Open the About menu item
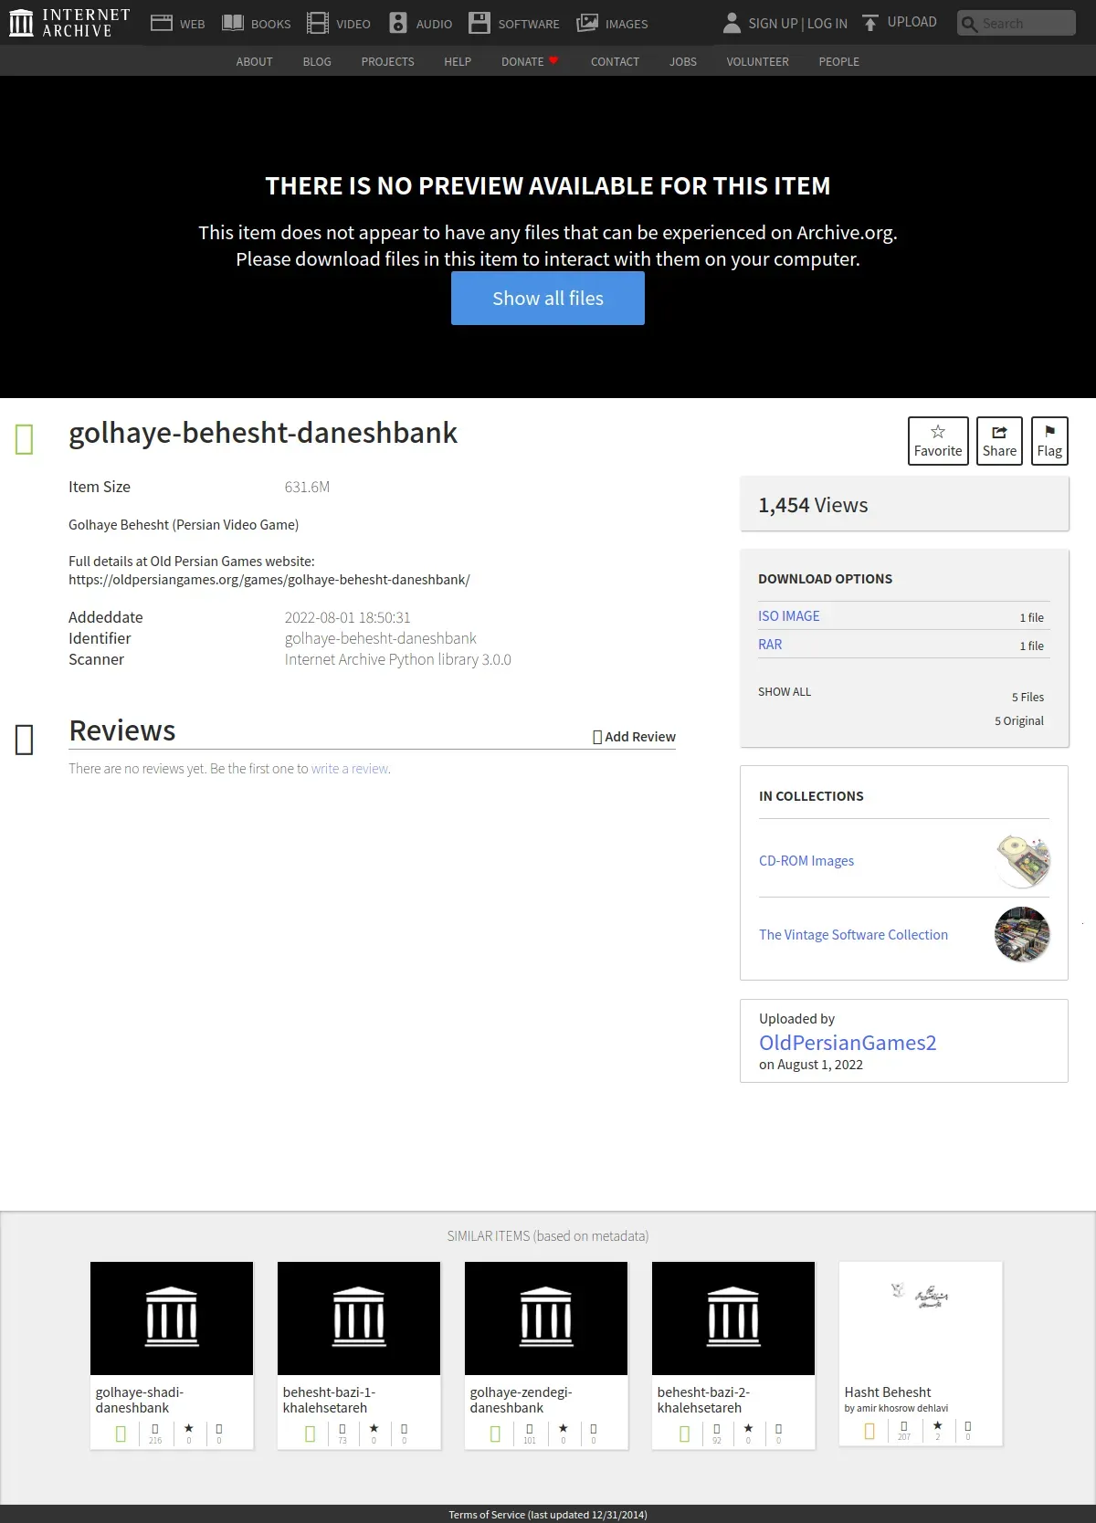Image resolution: width=1096 pixels, height=1523 pixels. [254, 61]
